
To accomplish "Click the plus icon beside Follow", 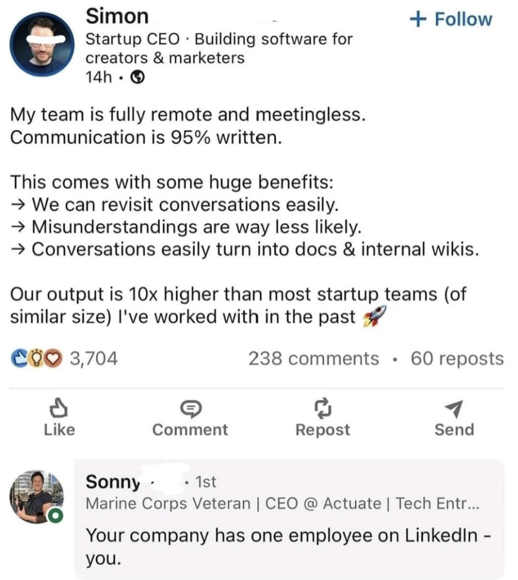I will (x=418, y=19).
